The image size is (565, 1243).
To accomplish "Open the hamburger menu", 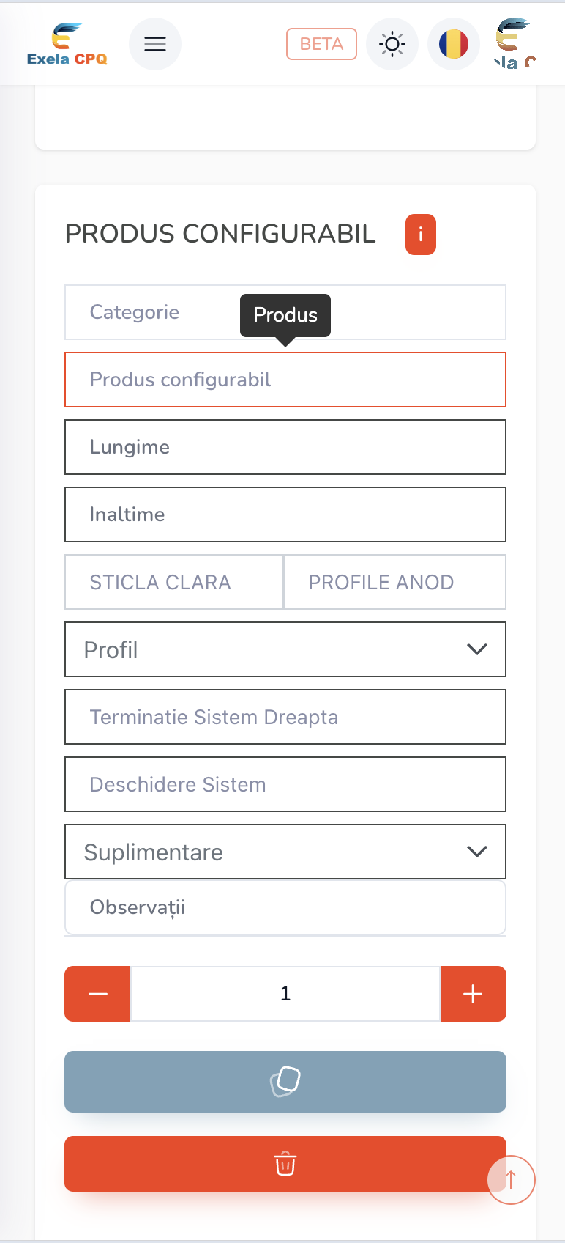I will coord(154,44).
